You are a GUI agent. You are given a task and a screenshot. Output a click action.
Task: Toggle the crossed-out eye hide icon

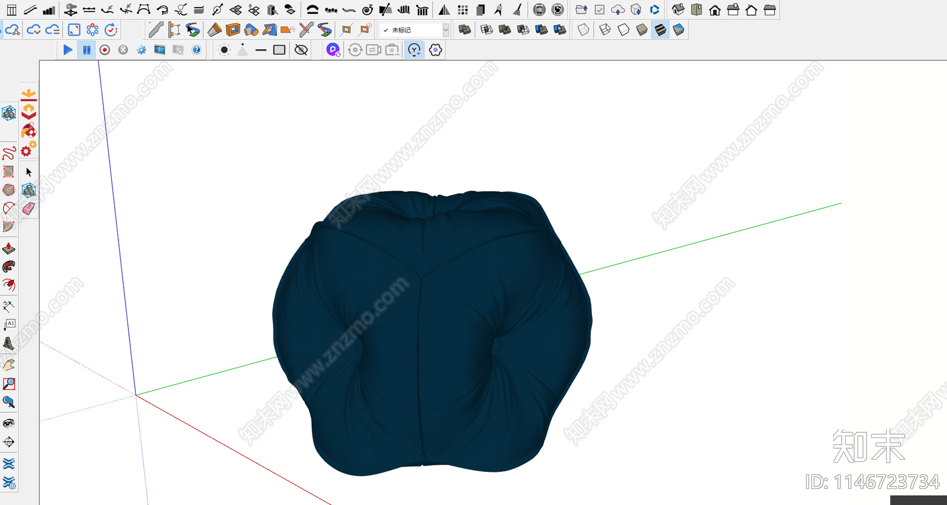point(301,50)
